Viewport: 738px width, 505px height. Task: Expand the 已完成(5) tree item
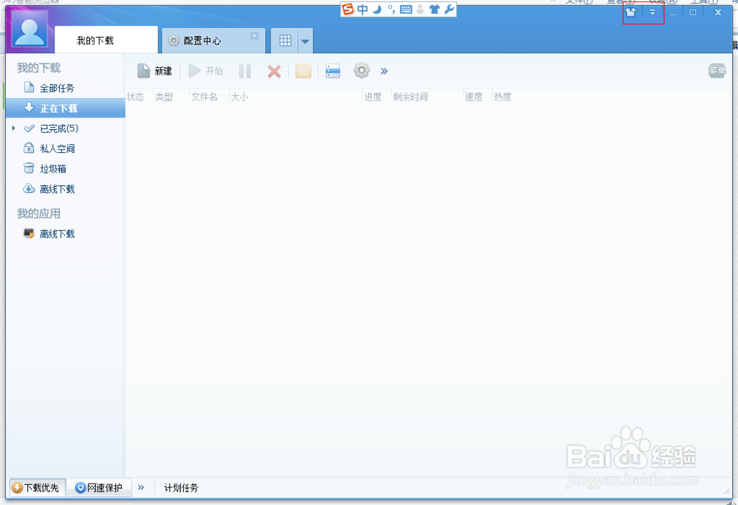(x=13, y=128)
